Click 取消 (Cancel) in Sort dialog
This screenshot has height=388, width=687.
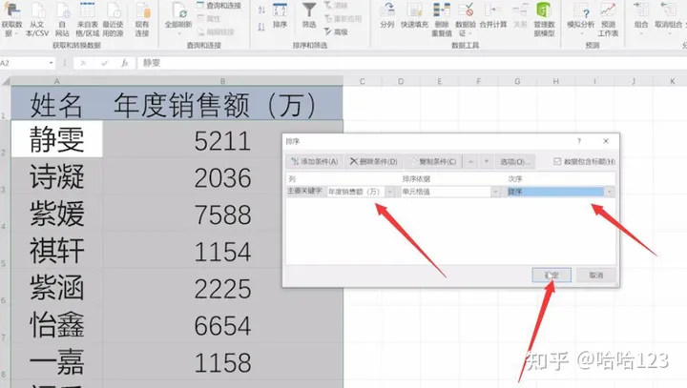pyautogui.click(x=595, y=275)
